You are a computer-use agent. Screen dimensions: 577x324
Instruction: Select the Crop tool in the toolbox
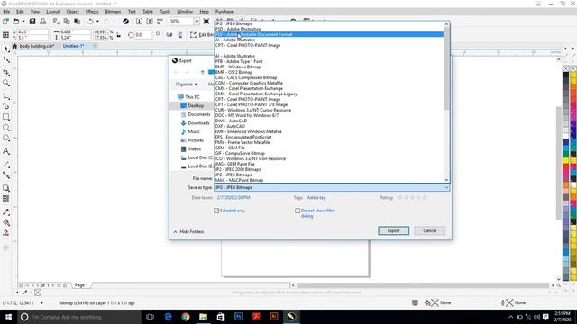[6, 72]
